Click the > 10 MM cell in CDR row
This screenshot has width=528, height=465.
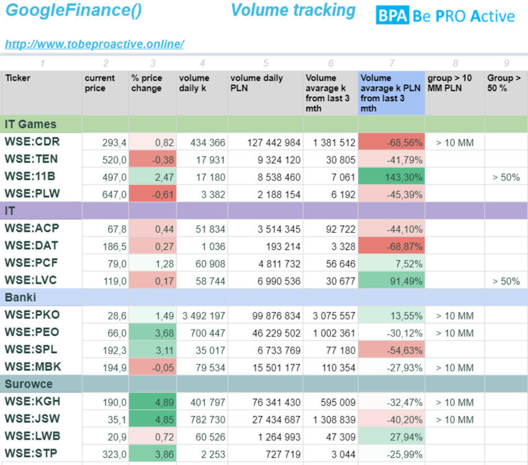click(x=455, y=142)
